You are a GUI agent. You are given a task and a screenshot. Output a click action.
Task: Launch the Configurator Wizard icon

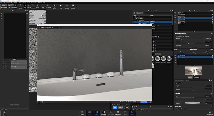[x=54, y=7]
